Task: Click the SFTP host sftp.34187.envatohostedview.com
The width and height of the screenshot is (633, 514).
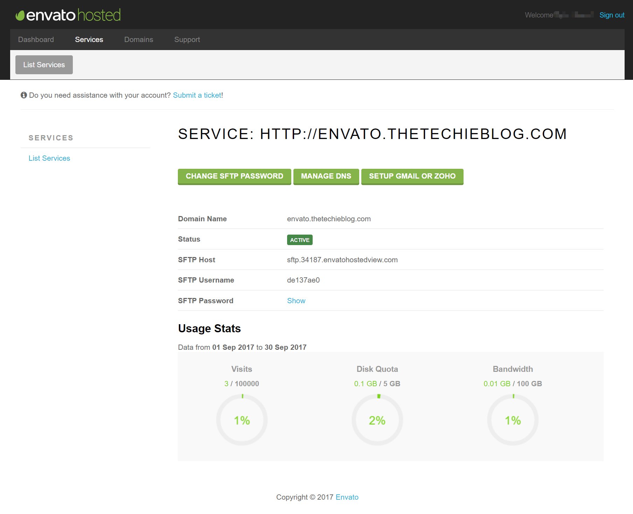Action: 342,260
